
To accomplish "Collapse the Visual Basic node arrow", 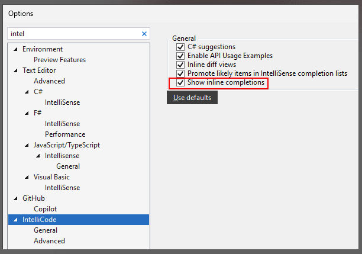I will click(x=27, y=177).
